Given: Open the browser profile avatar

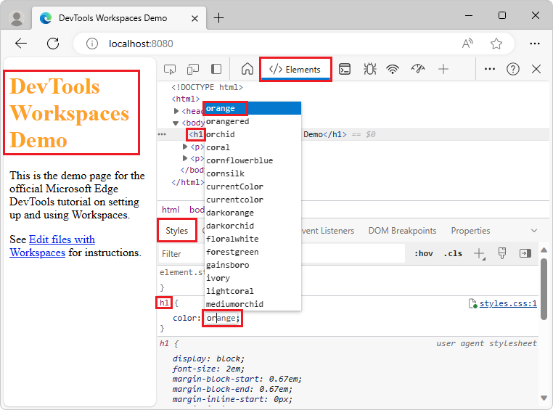Looking at the screenshot, I should [16, 18].
